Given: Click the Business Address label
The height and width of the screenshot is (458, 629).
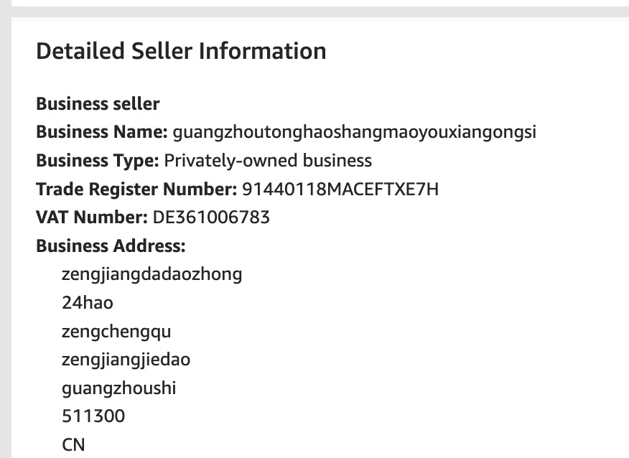Looking at the screenshot, I should 111,246.
